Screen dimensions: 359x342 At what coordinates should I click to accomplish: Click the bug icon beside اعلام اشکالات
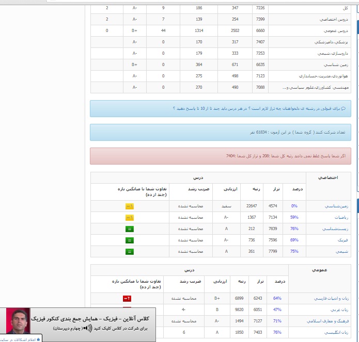tap(38, 339)
